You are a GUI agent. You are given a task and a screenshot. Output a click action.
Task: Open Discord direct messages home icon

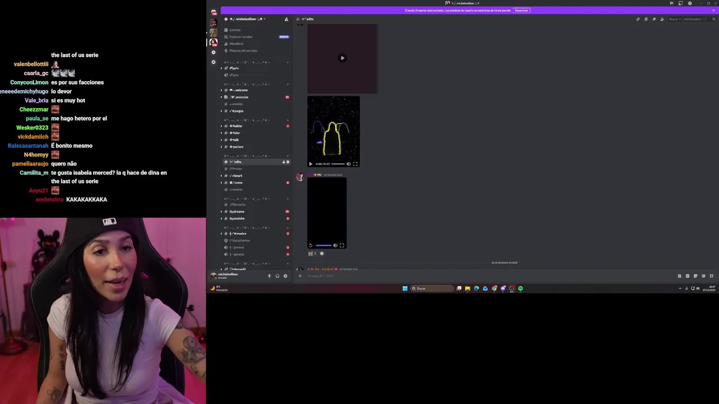213,12
